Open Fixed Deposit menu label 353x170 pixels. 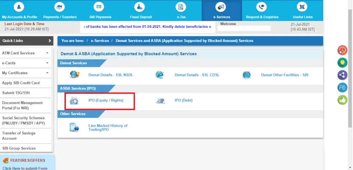click(x=141, y=17)
